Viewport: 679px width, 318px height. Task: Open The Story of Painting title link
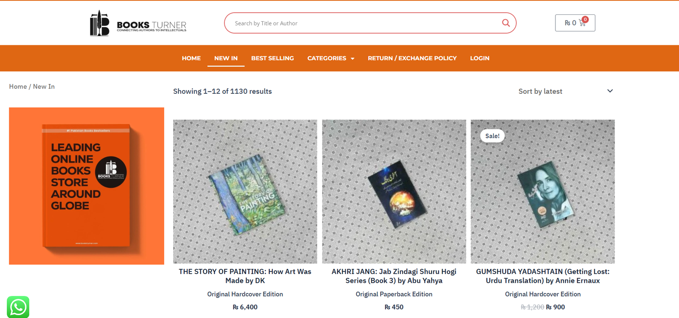pos(245,276)
